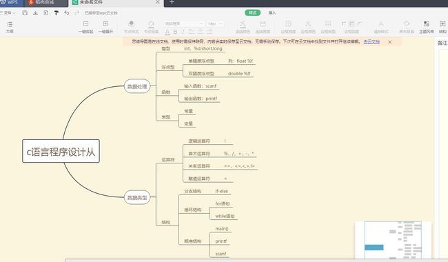This screenshot has width=448, height=262.
Task: Select the 输入函数: scanf node
Action: pos(200,86)
